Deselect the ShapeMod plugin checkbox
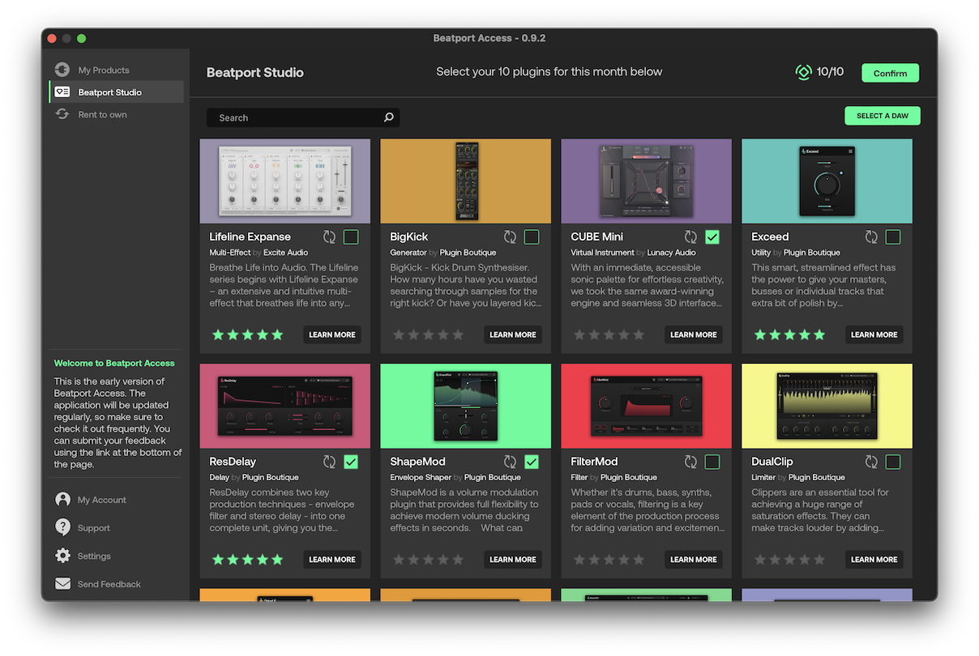 pyautogui.click(x=531, y=461)
